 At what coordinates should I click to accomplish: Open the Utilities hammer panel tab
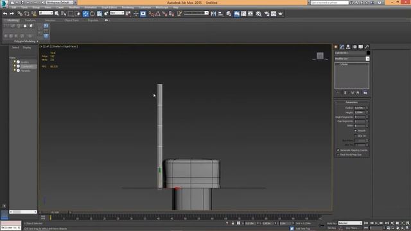point(367,47)
